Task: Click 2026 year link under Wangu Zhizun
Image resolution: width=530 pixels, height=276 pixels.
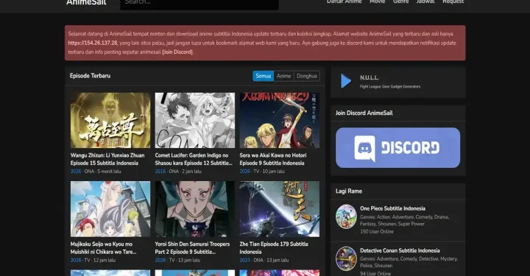Action: pyautogui.click(x=76, y=171)
